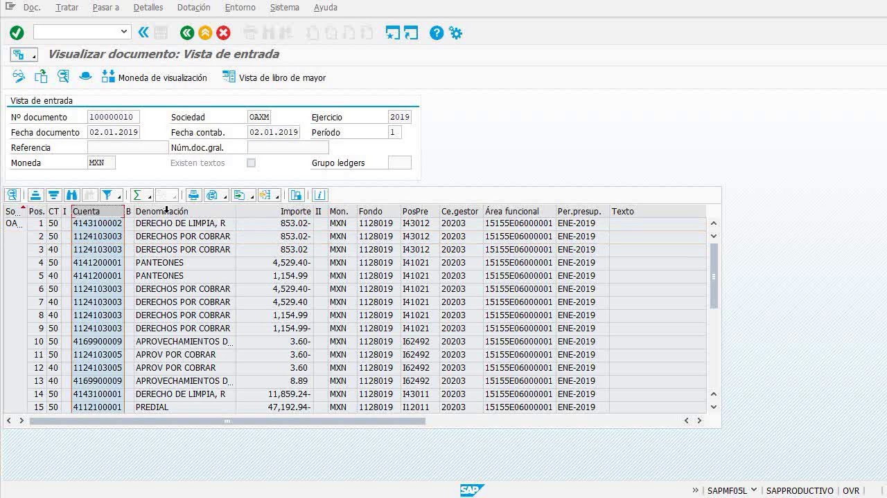
Task: Click the red Cancel icon
Action: [x=223, y=33]
